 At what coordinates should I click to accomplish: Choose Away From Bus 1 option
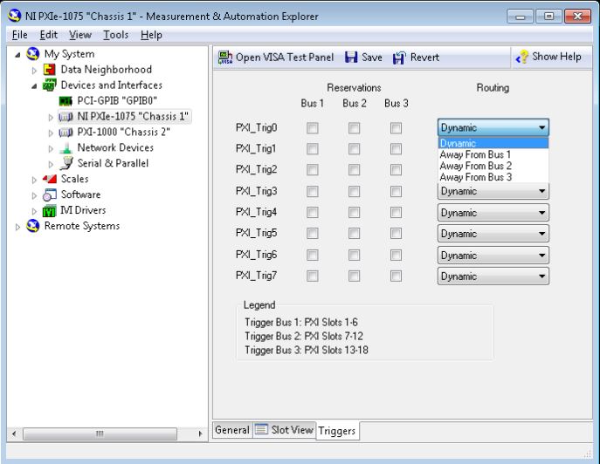point(493,154)
